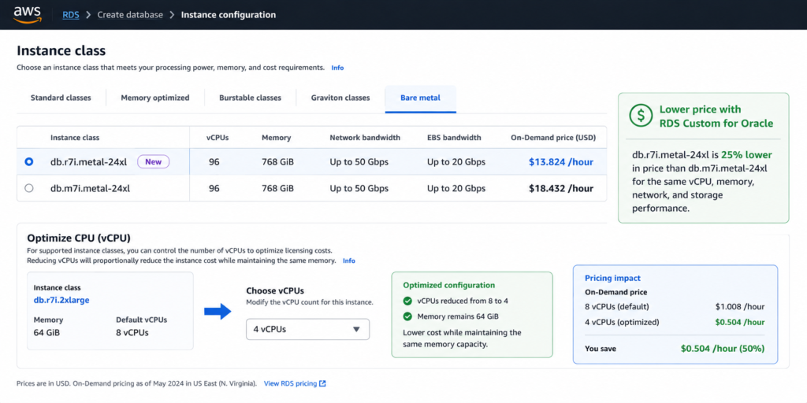Click Optimized configuration heading

coord(448,285)
